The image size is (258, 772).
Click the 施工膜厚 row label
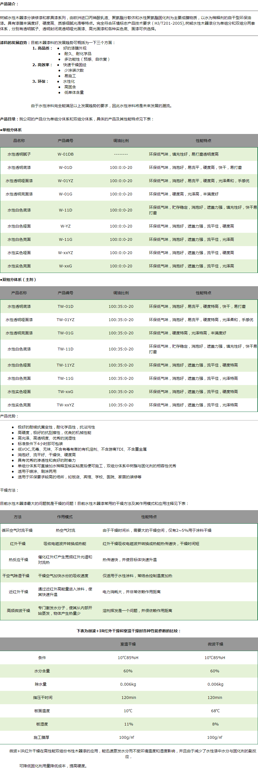[41, 737]
